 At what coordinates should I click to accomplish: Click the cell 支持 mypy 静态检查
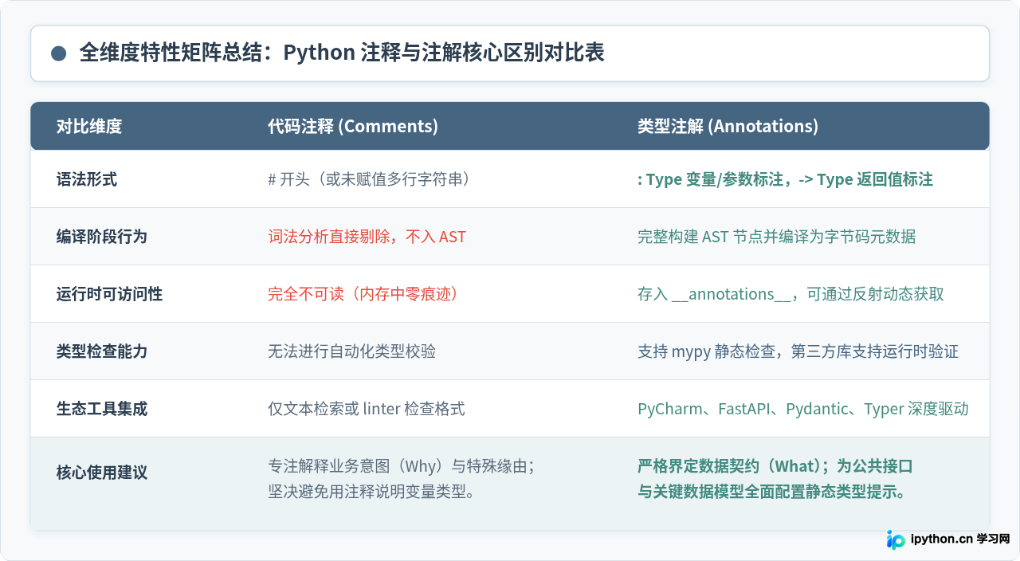[x=798, y=351]
